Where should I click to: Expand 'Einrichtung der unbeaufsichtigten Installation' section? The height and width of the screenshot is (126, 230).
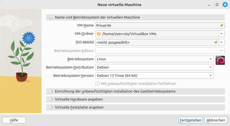[51, 91]
